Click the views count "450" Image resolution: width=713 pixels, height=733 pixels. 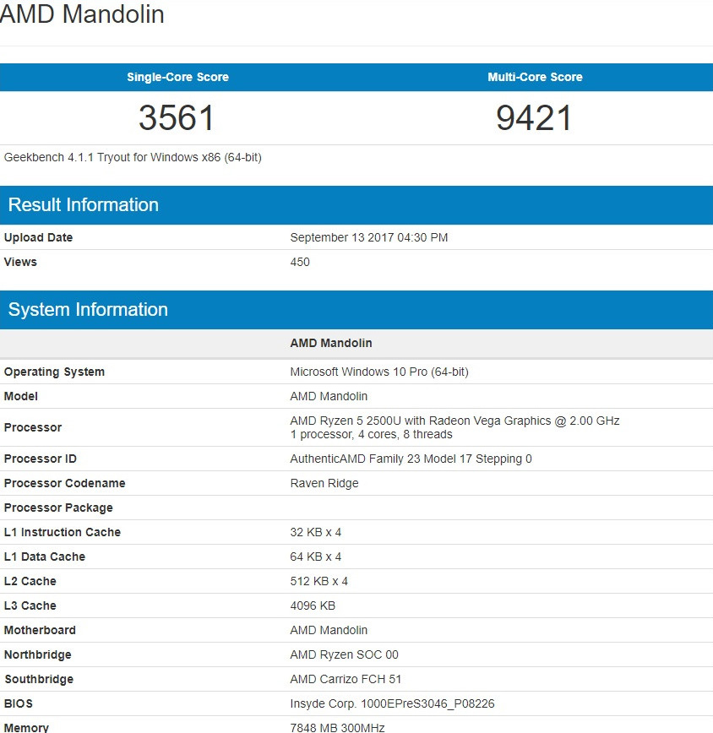click(300, 262)
